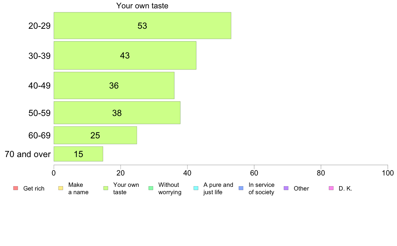The image size is (397, 246).
Task: Click the 70 and over axis label
Action: [28, 154]
